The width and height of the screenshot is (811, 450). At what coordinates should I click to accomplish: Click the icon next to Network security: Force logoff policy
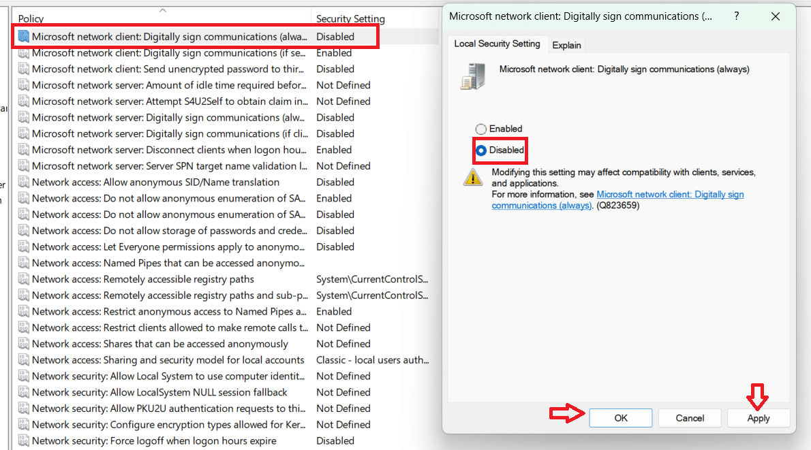pyautogui.click(x=22, y=440)
